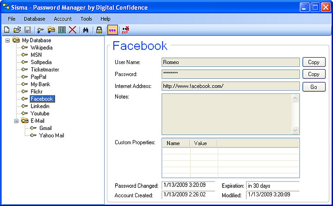Click the Value column header
The height and width of the screenshot is (206, 333).
[203, 143]
